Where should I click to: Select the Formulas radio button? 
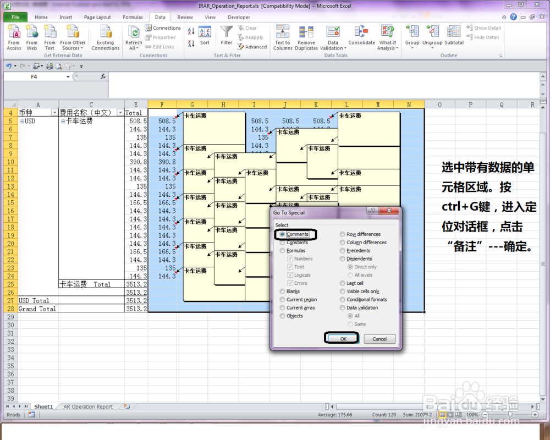pos(282,251)
